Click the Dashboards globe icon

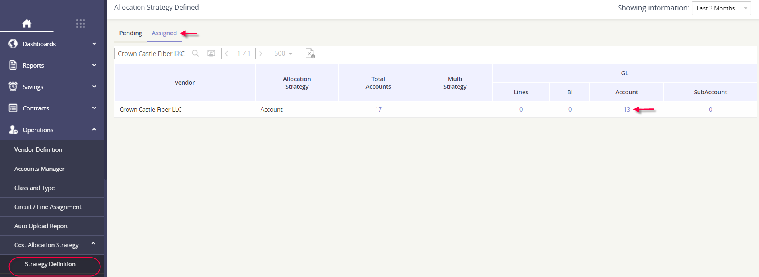13,44
